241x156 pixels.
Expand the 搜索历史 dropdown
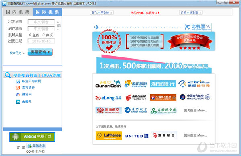[x=17, y=53]
